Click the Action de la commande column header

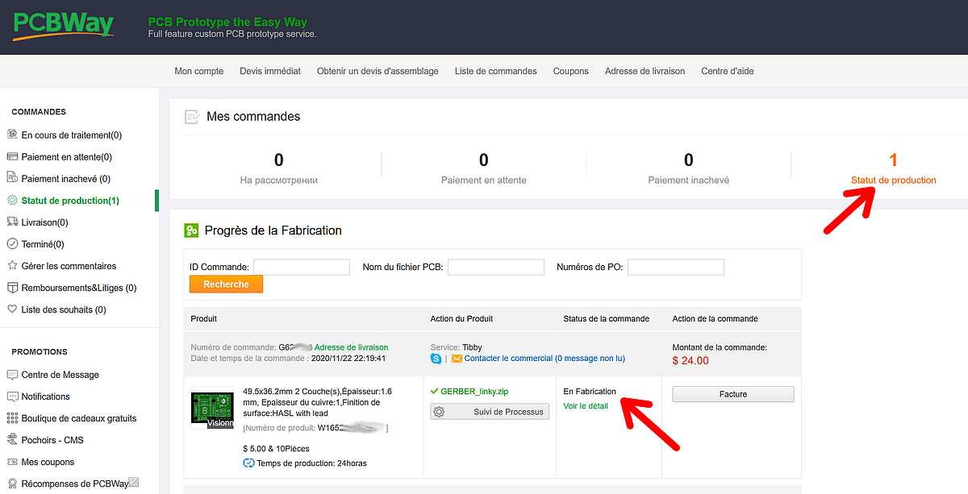[x=715, y=318]
